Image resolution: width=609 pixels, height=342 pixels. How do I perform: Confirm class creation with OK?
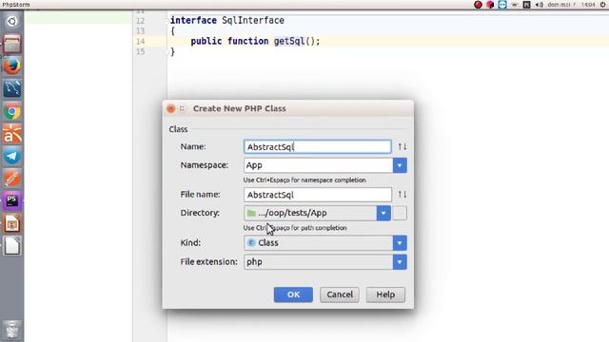[293, 294]
